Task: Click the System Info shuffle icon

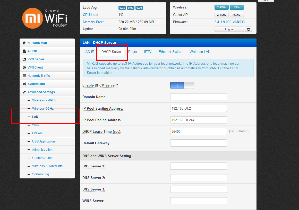Action: coord(24,84)
